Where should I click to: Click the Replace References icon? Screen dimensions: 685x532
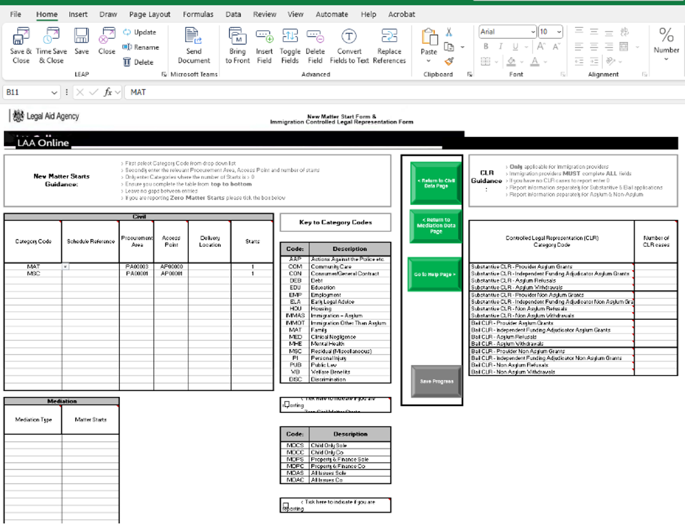389,37
